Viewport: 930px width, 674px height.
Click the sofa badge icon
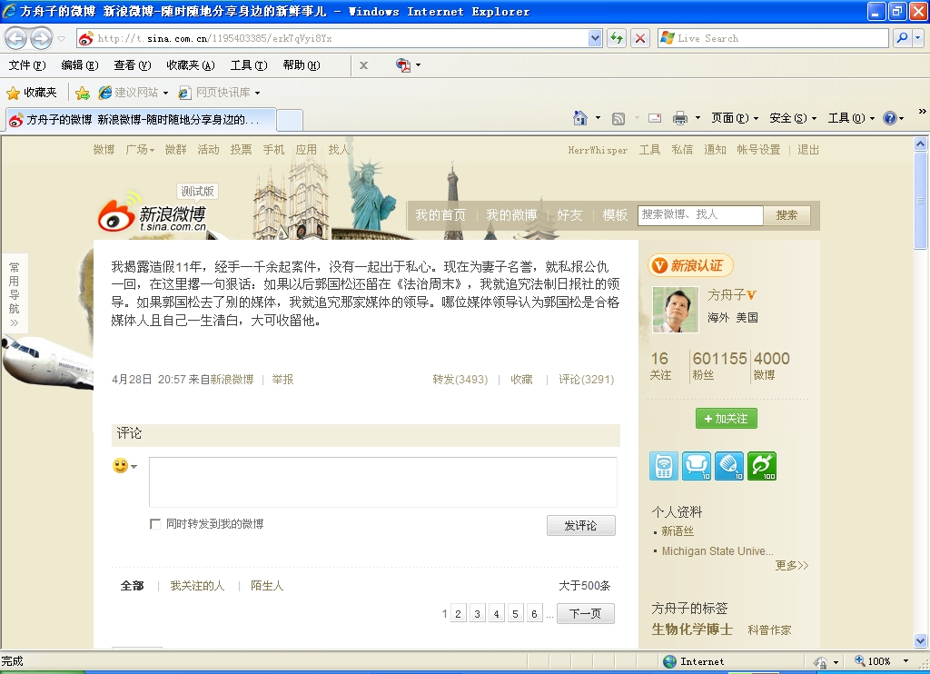pos(697,466)
